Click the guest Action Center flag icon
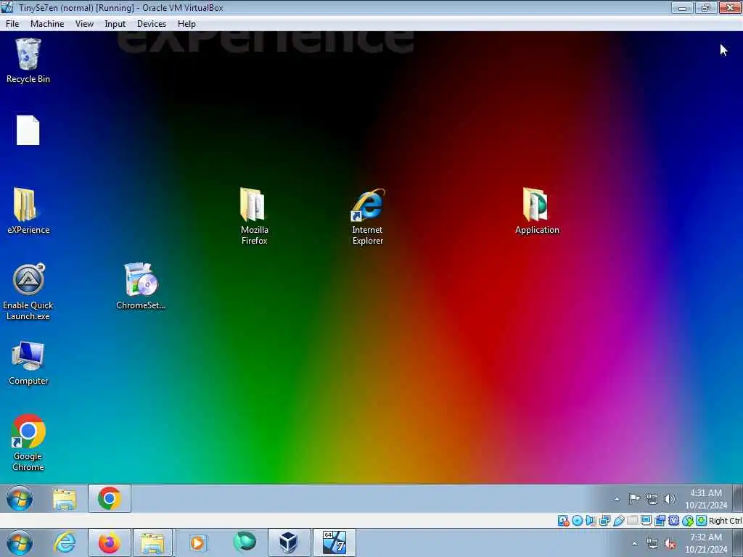This screenshot has height=557, width=743. 634,499
